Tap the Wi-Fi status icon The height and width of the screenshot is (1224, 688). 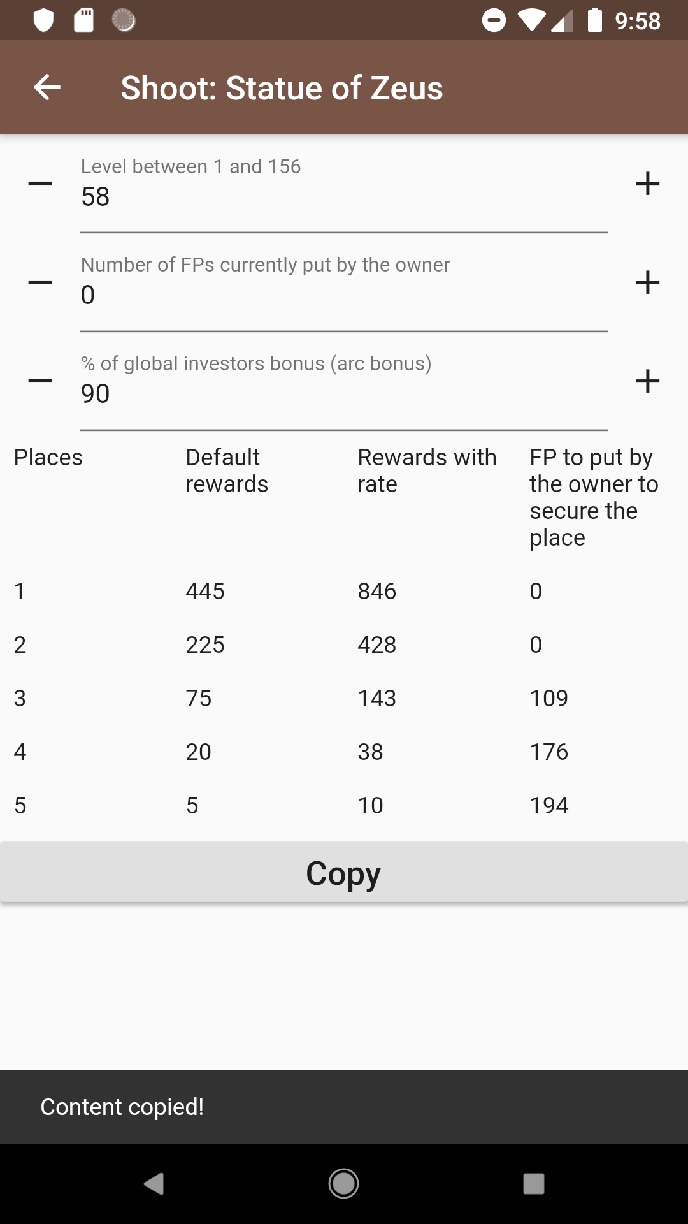[530, 20]
